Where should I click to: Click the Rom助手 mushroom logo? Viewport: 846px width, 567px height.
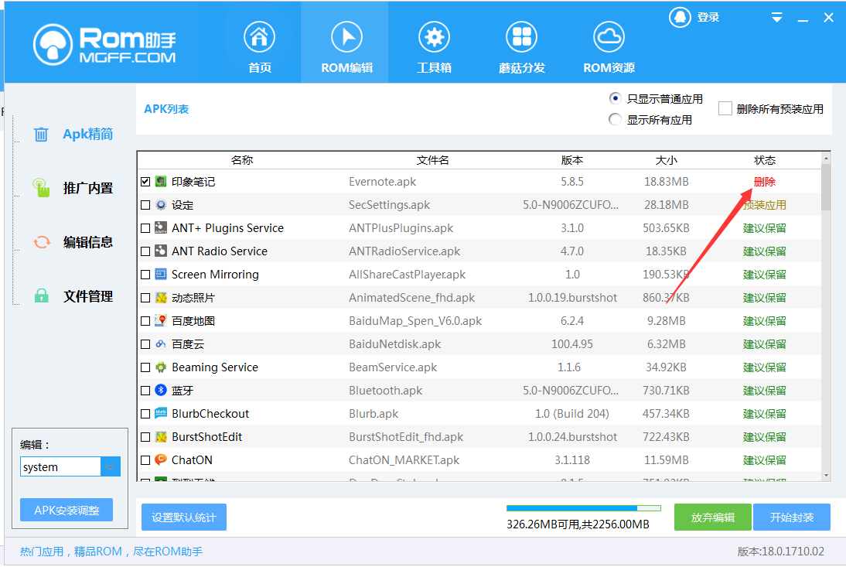click(53, 45)
